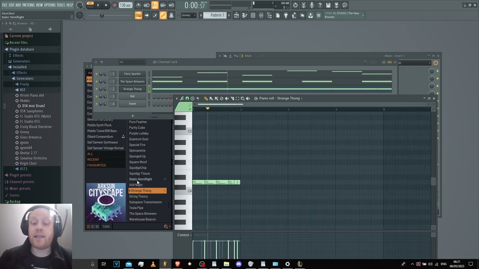Click the shopping cart icon

tap(318, 15)
